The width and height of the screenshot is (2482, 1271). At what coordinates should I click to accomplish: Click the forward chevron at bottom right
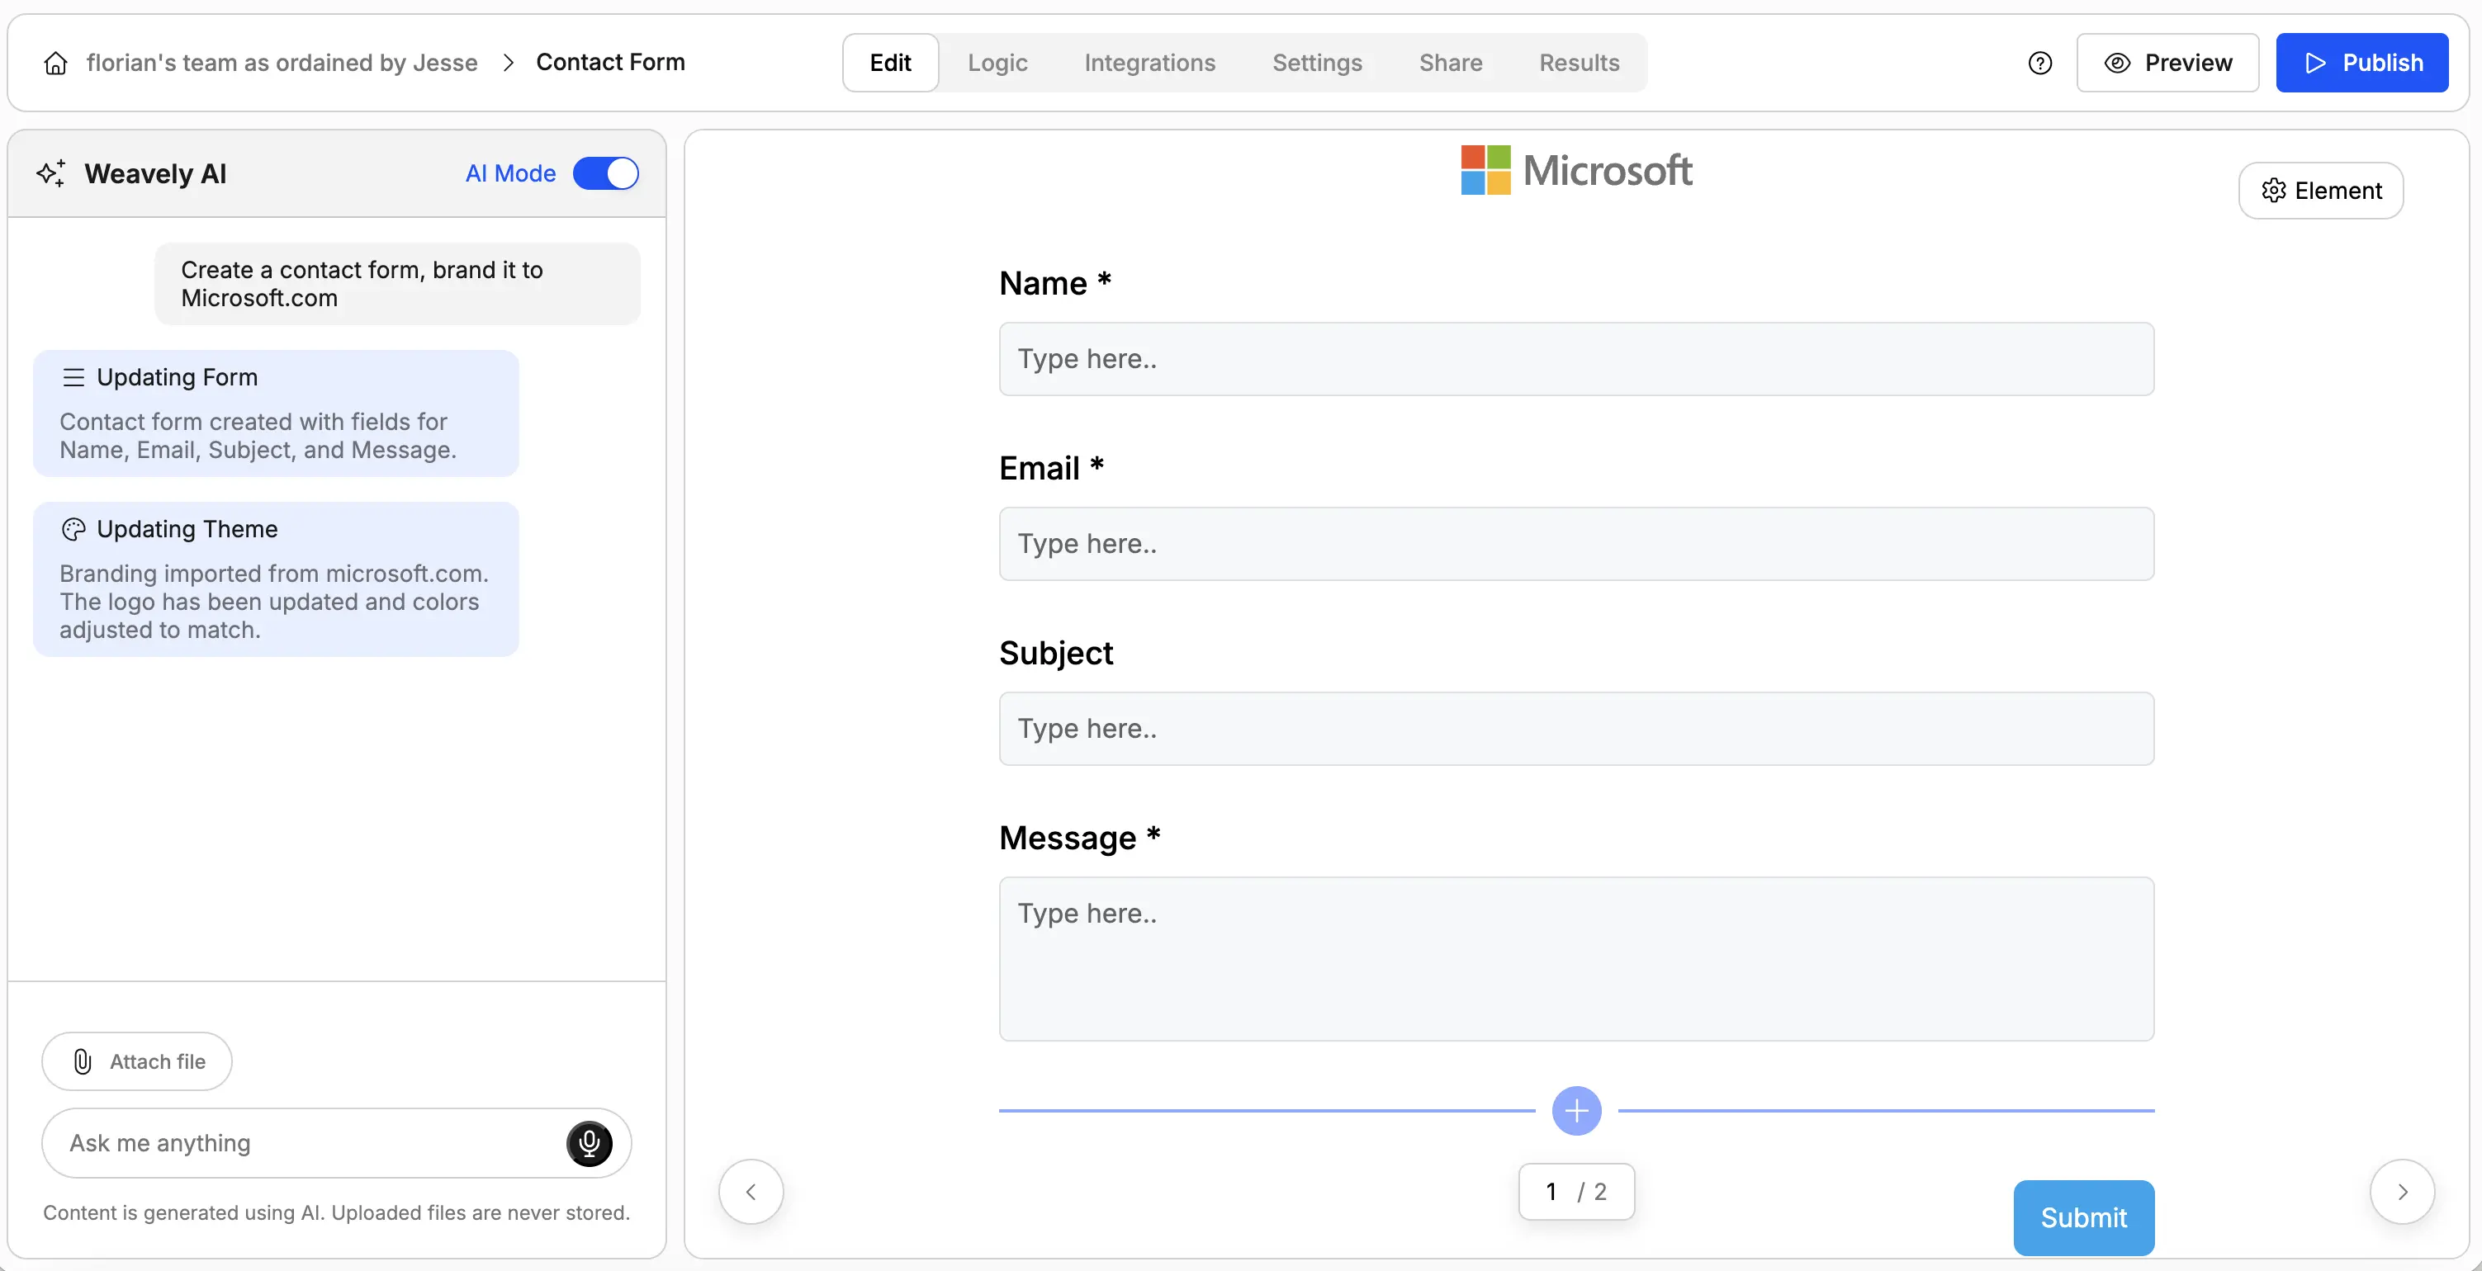point(2402,1191)
